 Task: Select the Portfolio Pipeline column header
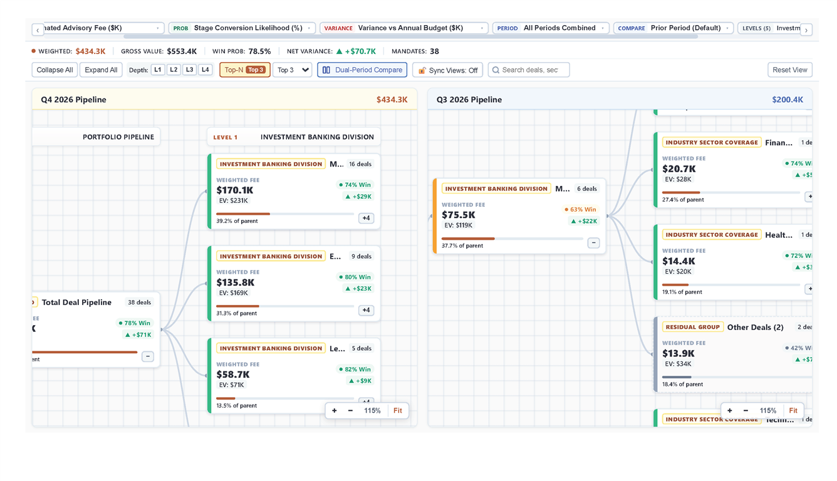(96, 137)
